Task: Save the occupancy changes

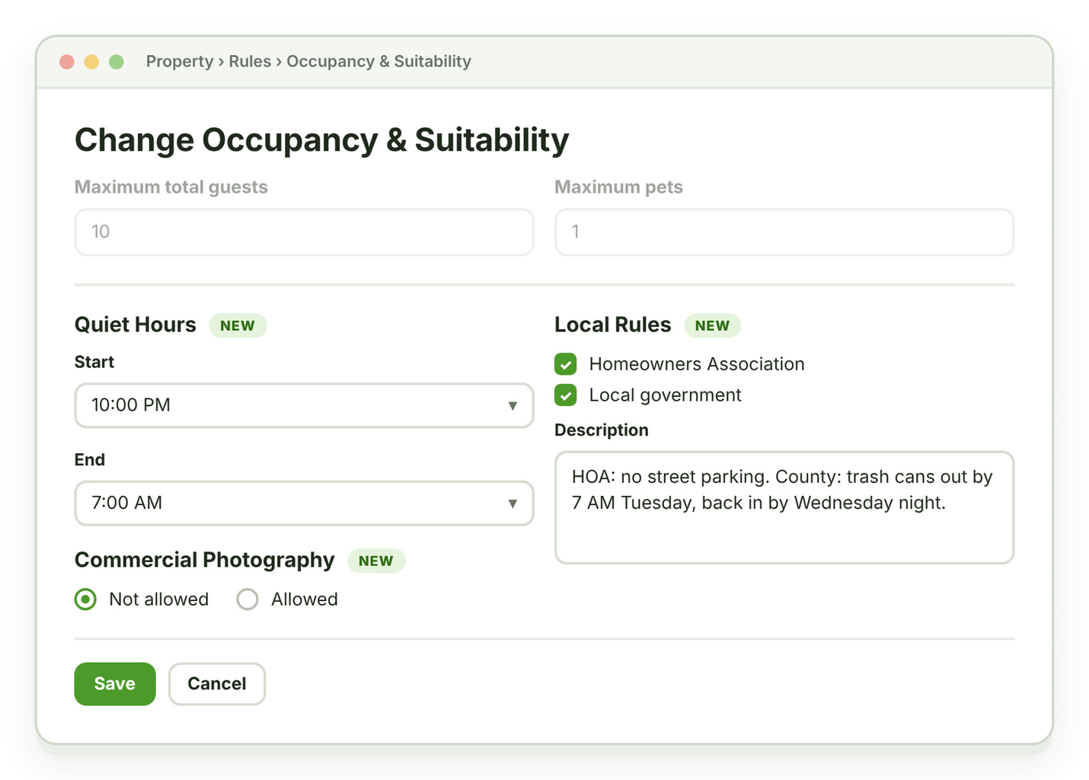Action: point(115,684)
